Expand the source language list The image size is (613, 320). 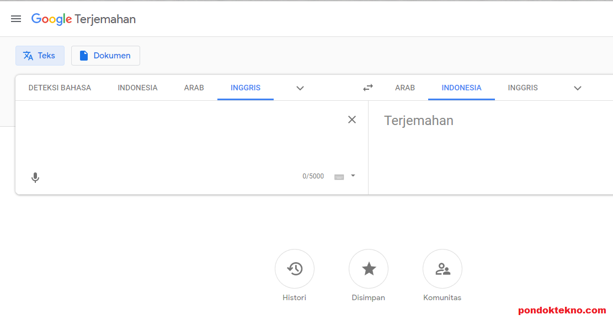point(300,88)
